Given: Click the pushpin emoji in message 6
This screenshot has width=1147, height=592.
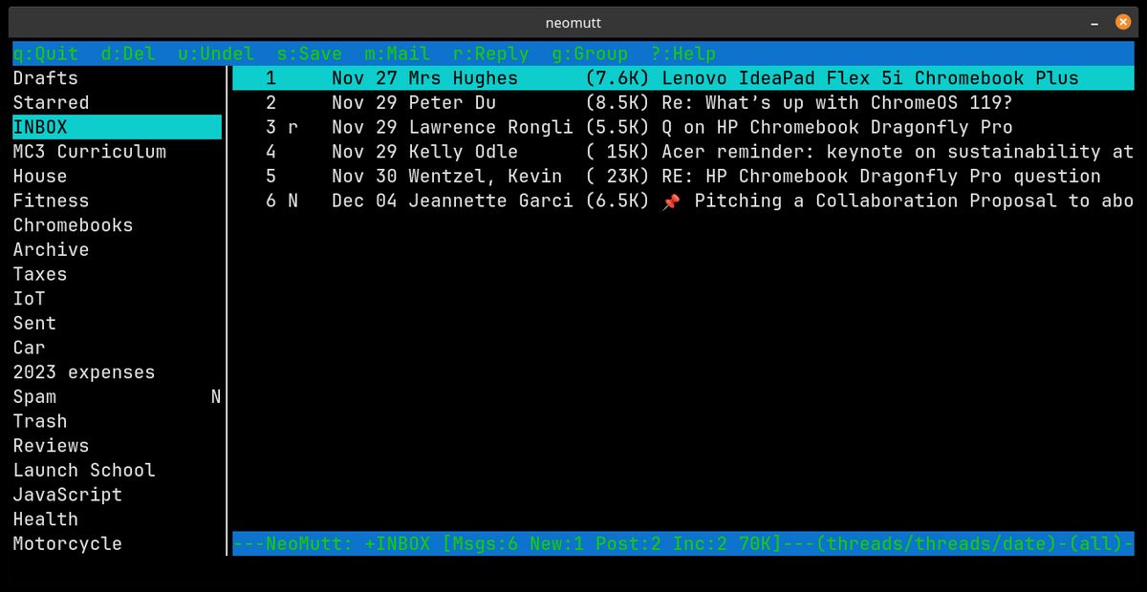Looking at the screenshot, I should pyautogui.click(x=671, y=201).
